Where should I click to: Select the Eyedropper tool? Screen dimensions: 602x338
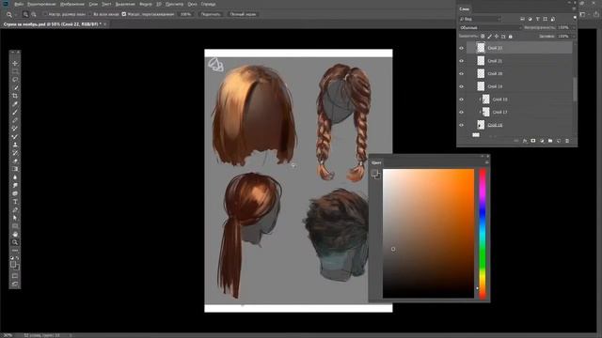pos(15,104)
